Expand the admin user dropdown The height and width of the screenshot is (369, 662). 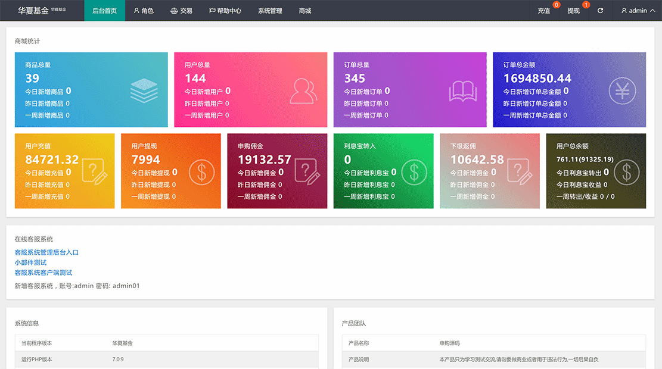click(638, 11)
